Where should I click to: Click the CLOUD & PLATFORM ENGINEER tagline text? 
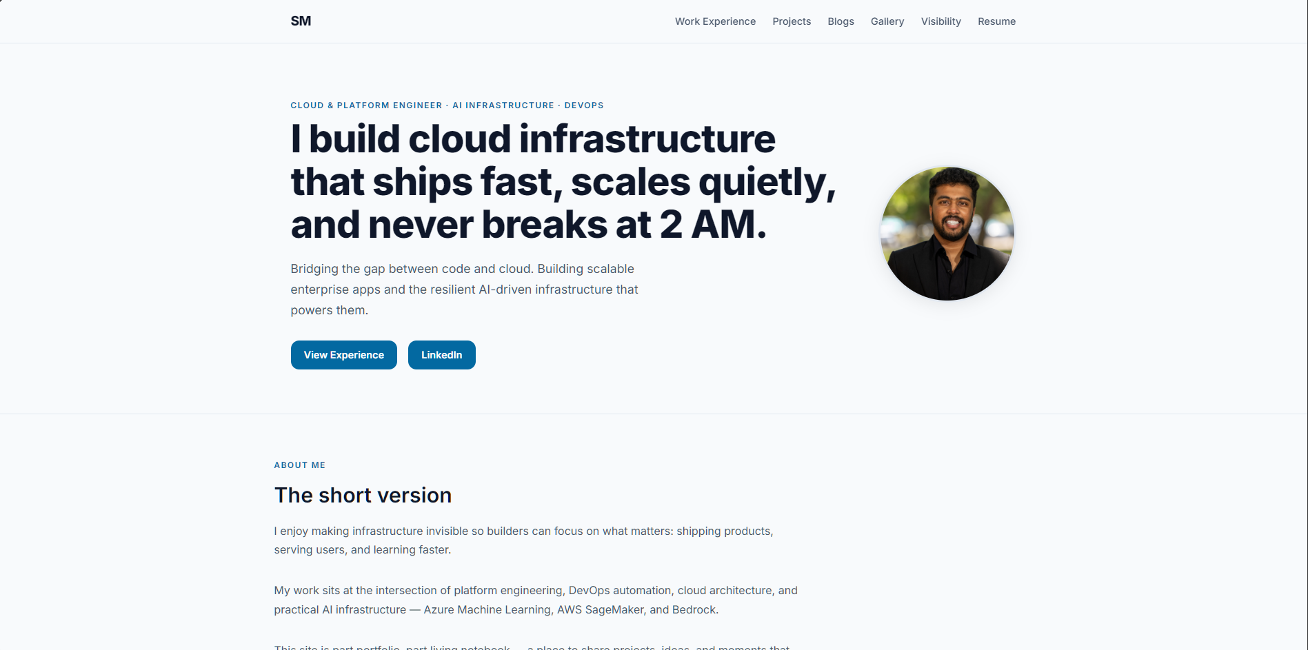[365, 105]
